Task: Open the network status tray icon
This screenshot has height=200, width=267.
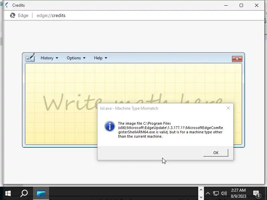Action: 216,193
